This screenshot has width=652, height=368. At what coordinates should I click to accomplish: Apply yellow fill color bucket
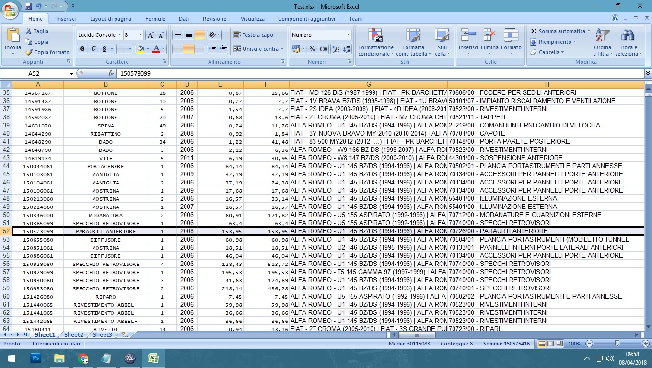(x=140, y=49)
